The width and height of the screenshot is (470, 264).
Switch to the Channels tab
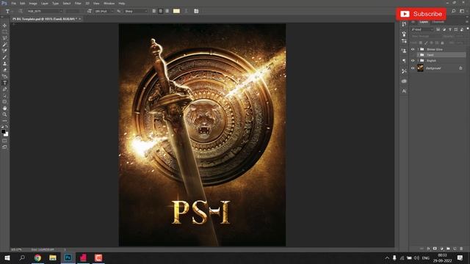pyautogui.click(x=438, y=22)
